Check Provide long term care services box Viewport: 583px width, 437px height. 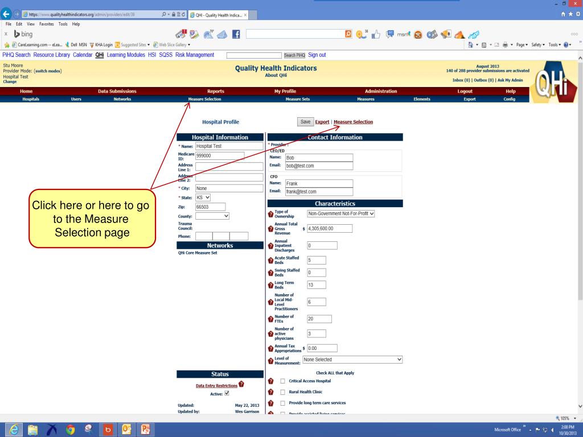point(282,403)
